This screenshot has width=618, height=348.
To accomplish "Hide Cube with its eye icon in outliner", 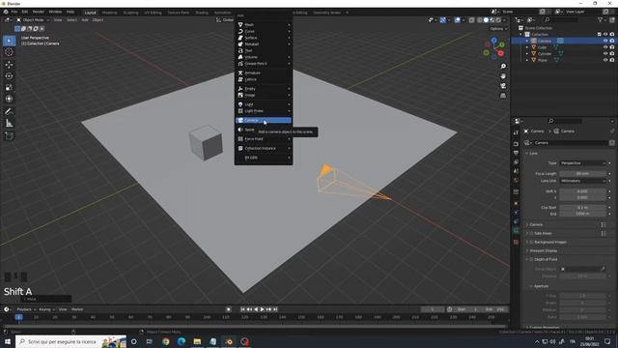I will pos(605,47).
